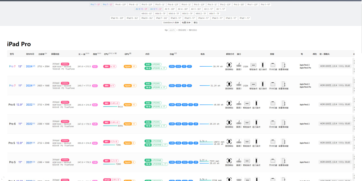Click 2T storage pill in Pro 7 13" row
The height and width of the screenshot is (181, 362).
[x=189, y=66]
